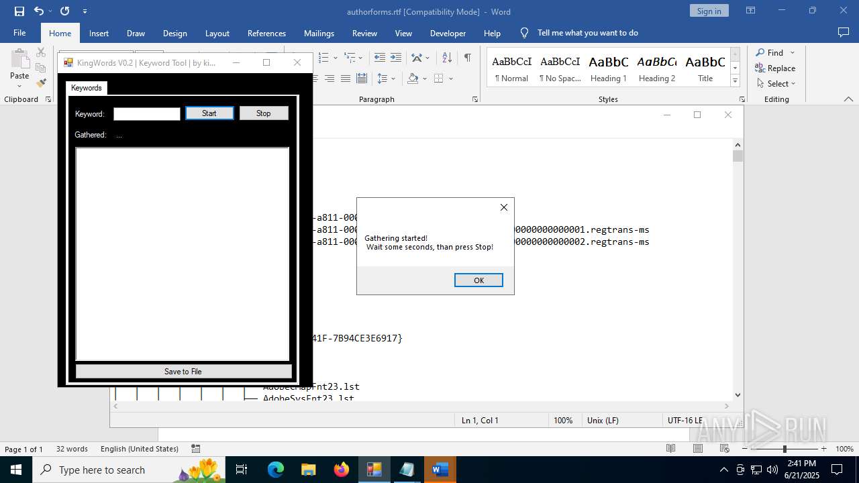Click the Stop button in KingWords
Image resolution: width=859 pixels, height=483 pixels.
[x=264, y=113]
